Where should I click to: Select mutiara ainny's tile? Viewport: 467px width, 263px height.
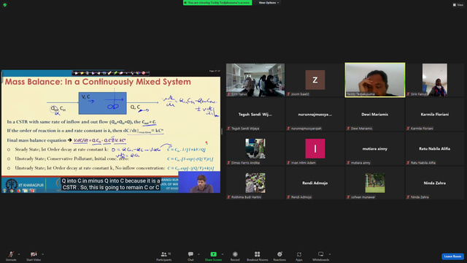(375, 148)
